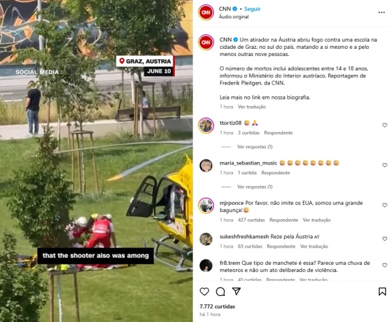Like sukeshfreshkamesh's comment

(x=385, y=239)
